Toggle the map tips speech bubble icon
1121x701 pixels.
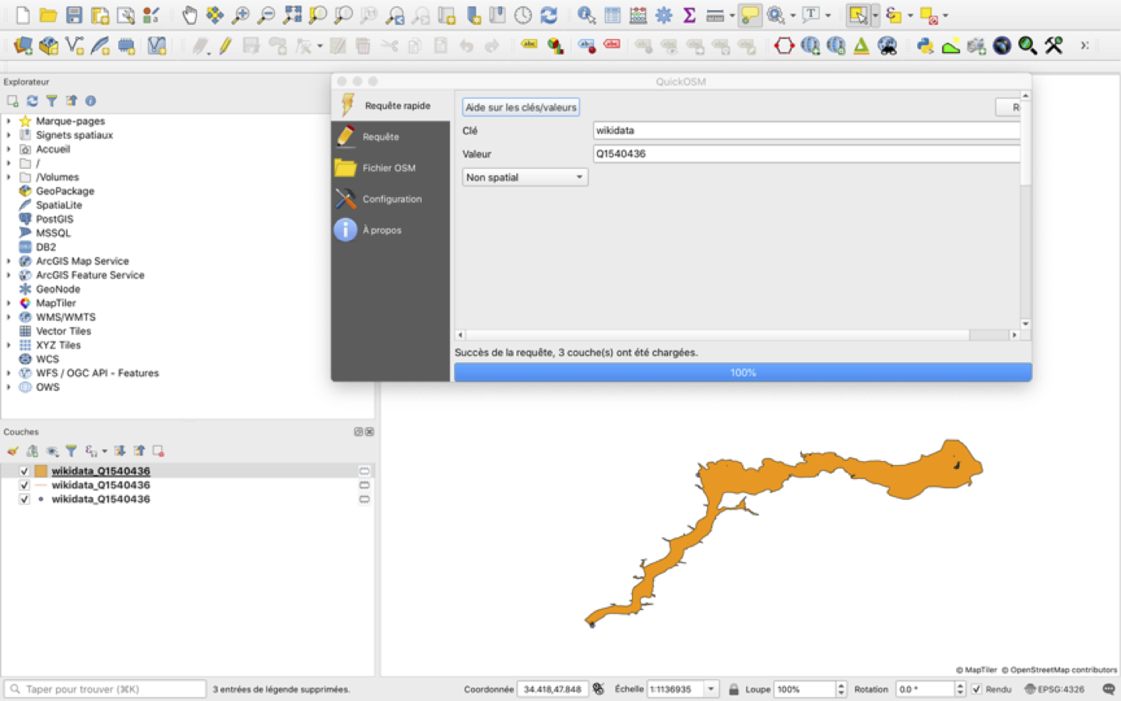750,15
